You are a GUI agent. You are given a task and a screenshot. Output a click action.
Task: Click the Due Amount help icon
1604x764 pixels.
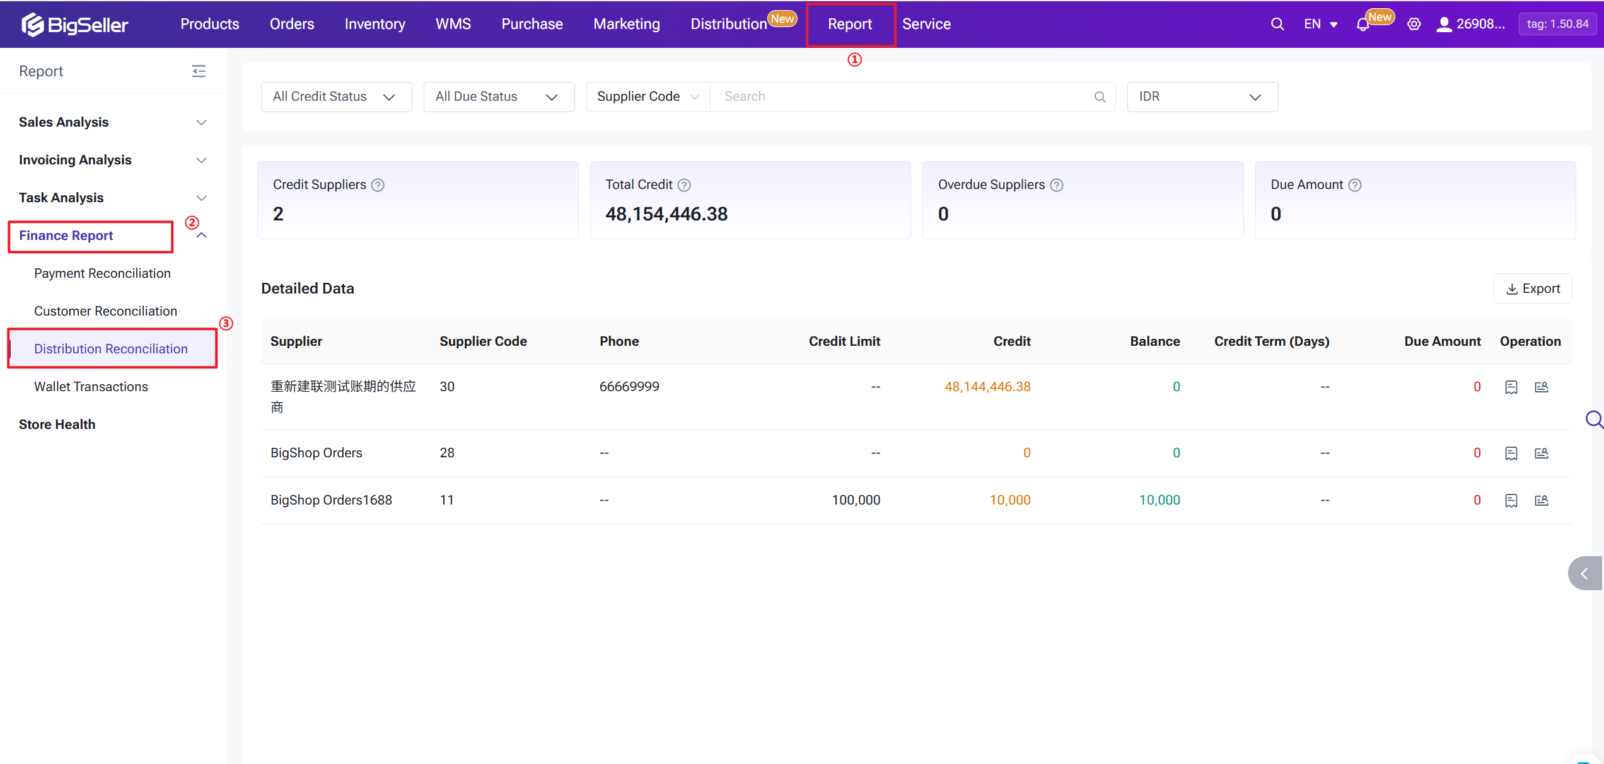point(1355,185)
